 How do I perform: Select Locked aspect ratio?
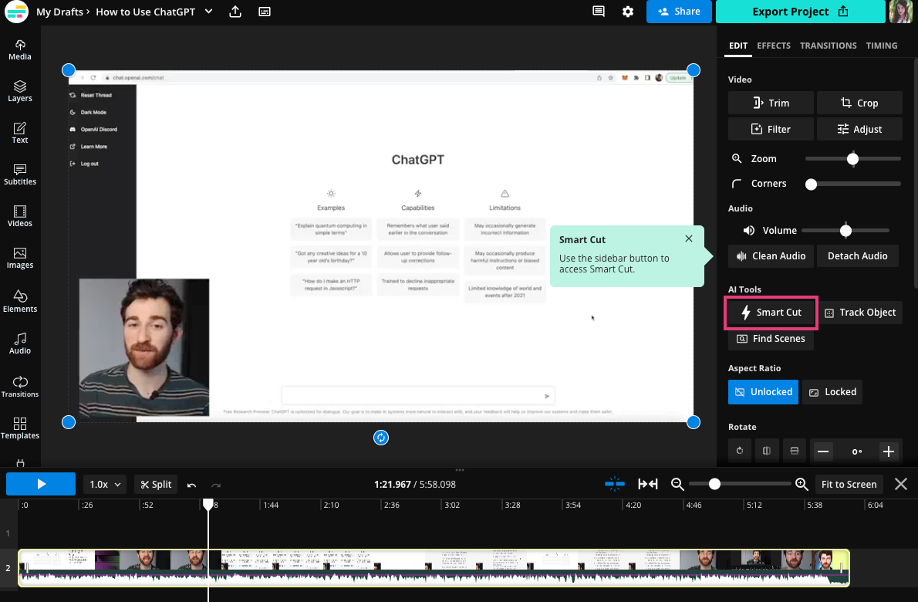tap(832, 392)
